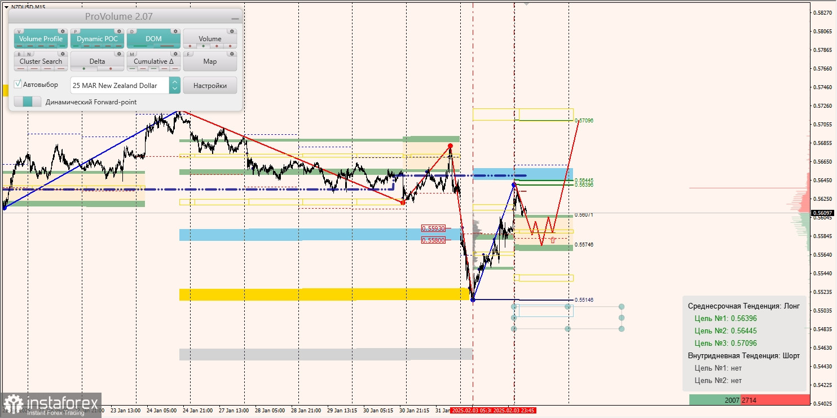The height and width of the screenshot is (418, 837).
Task: Select green dot option under Volume
Action: 202,46
